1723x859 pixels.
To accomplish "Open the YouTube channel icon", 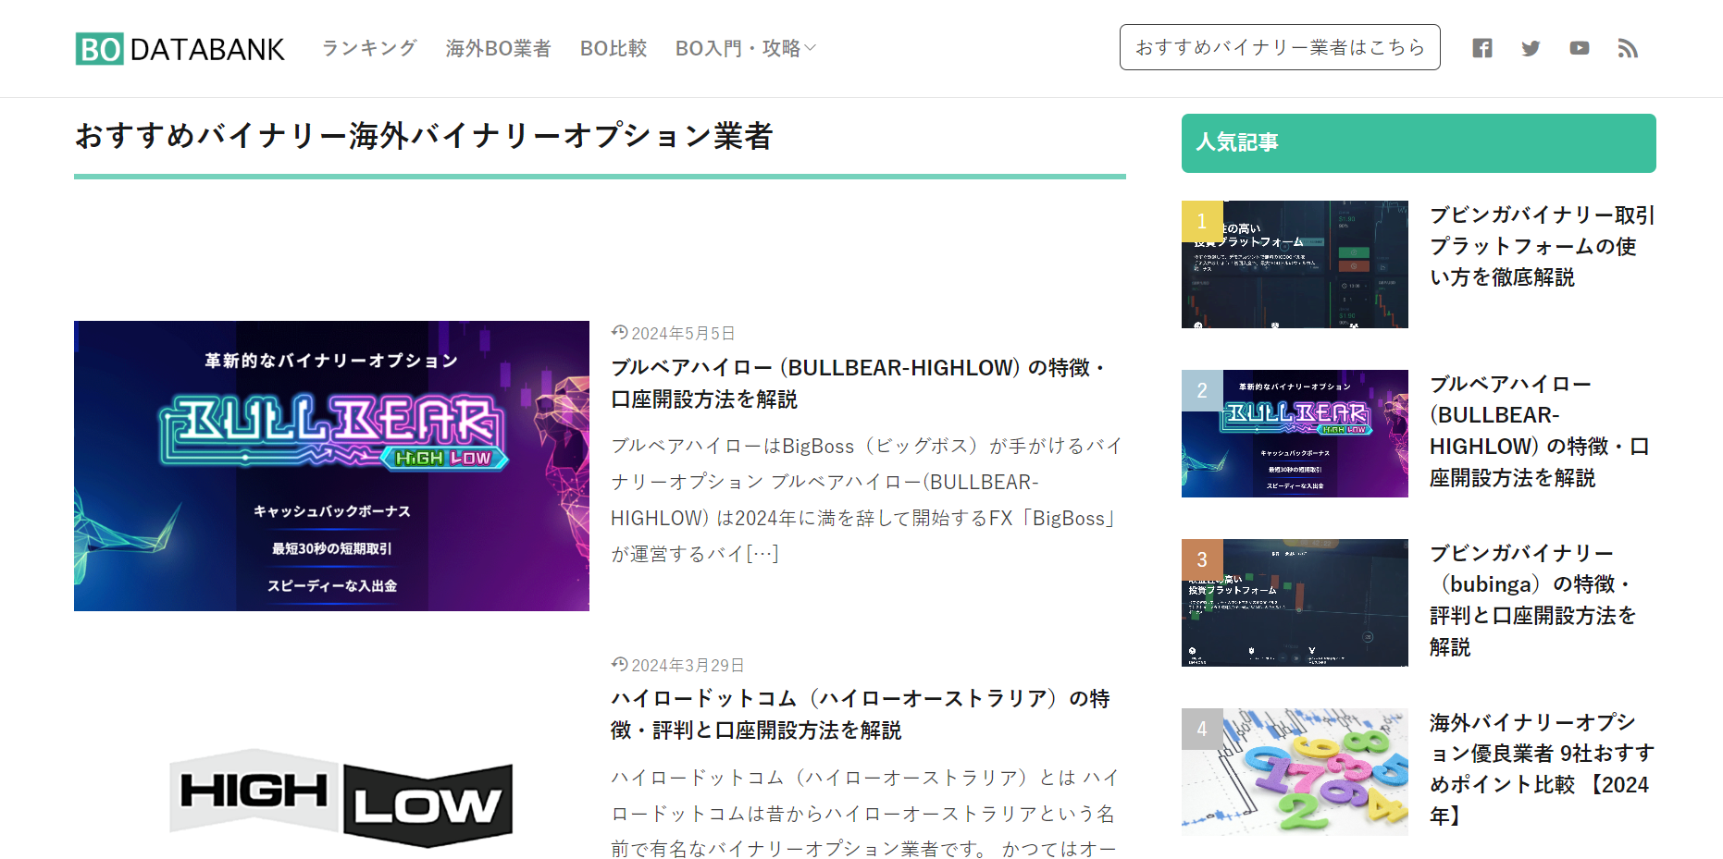I will click(1580, 48).
